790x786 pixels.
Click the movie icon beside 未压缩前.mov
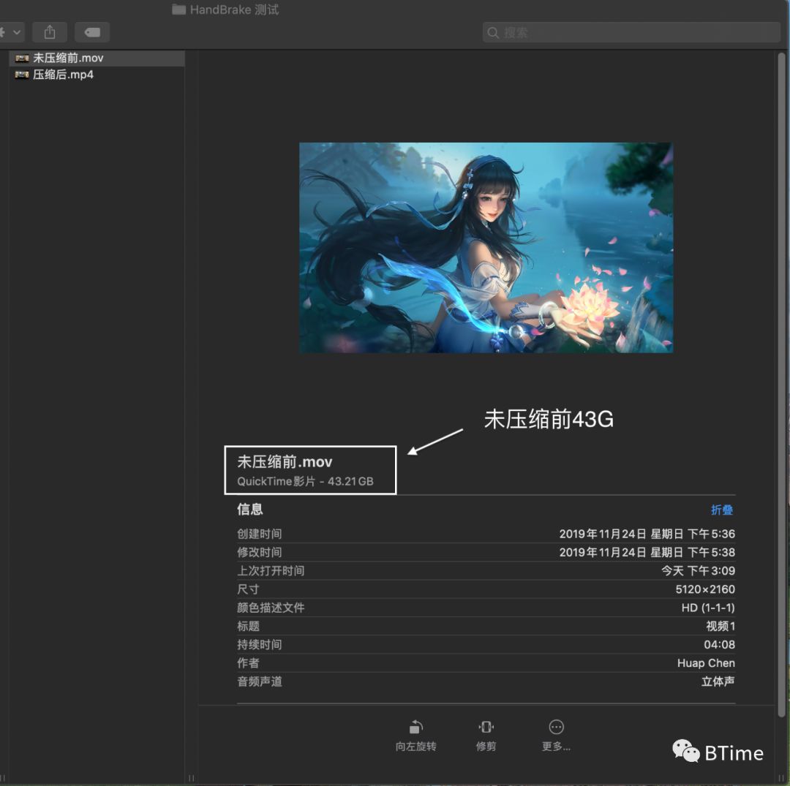[21, 58]
